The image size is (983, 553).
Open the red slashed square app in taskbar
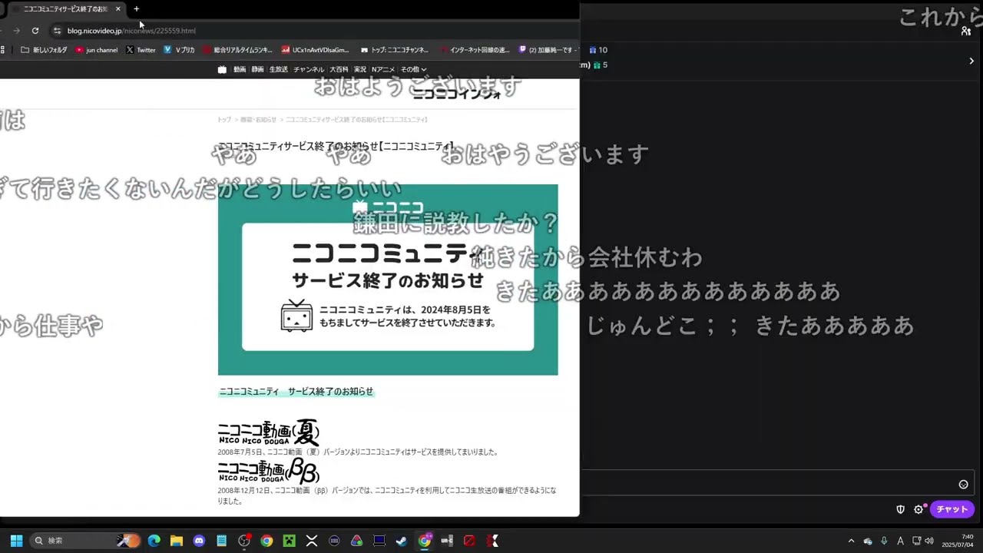469,541
